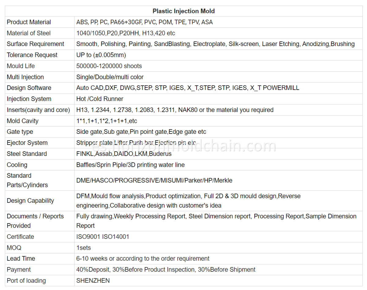Click the 'FINKL,Assab,DAIDO,LKM,Buderus' steel standard cell

click(124, 154)
